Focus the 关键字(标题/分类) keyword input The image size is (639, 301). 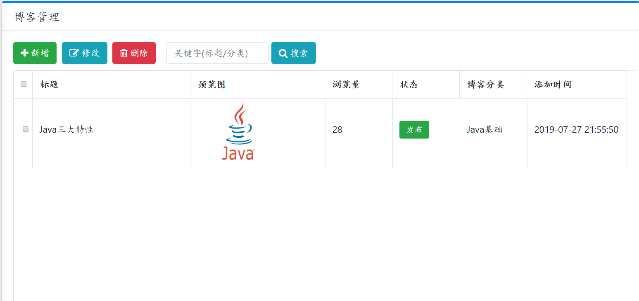[x=217, y=53]
